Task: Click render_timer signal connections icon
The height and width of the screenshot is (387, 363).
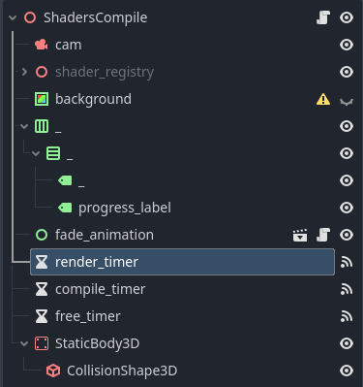Action: pyautogui.click(x=347, y=262)
